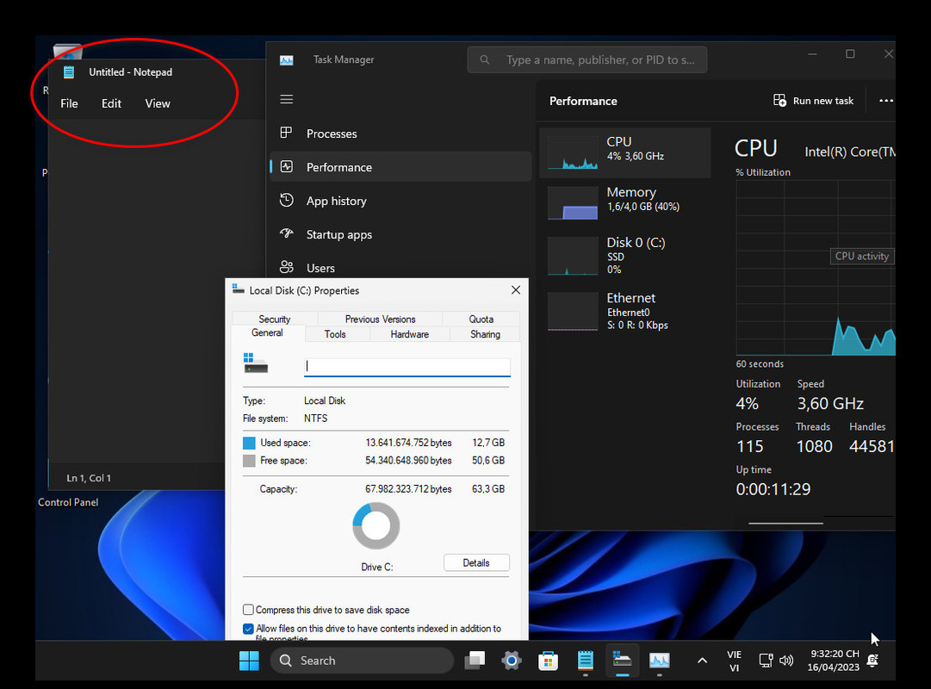Switch to Disk Properties taskbar icon
931x689 pixels.
622,661
